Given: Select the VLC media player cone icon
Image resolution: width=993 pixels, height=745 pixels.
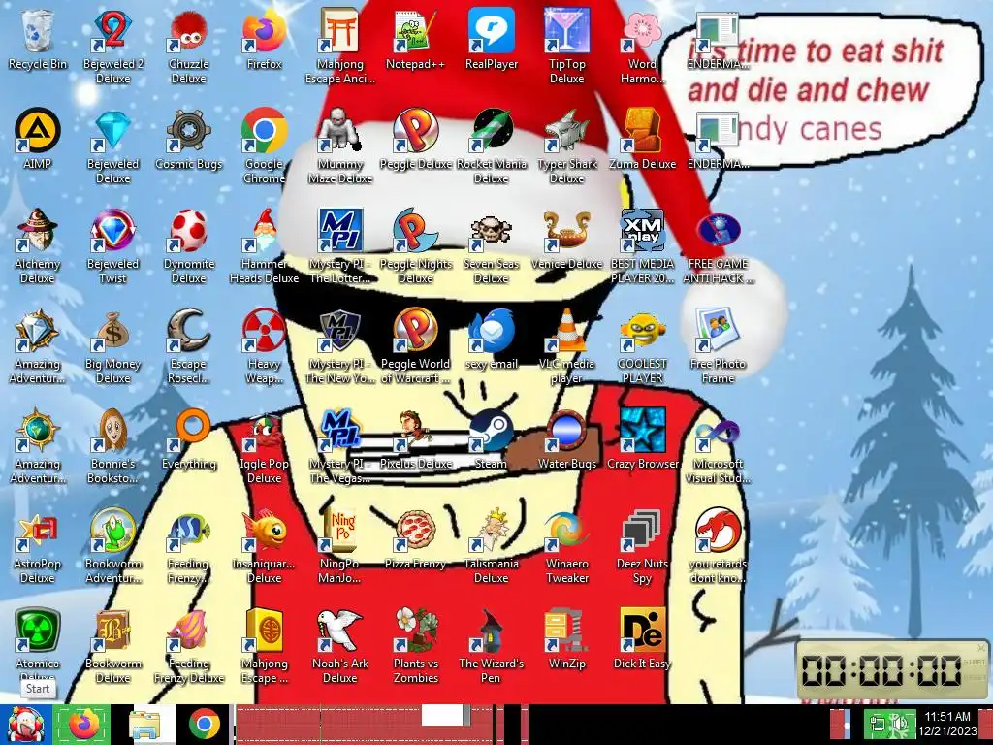Looking at the screenshot, I should coord(566,346).
